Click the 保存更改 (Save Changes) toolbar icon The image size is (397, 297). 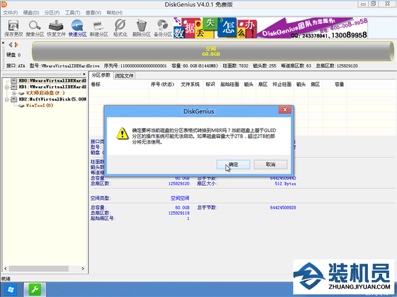coord(13,28)
